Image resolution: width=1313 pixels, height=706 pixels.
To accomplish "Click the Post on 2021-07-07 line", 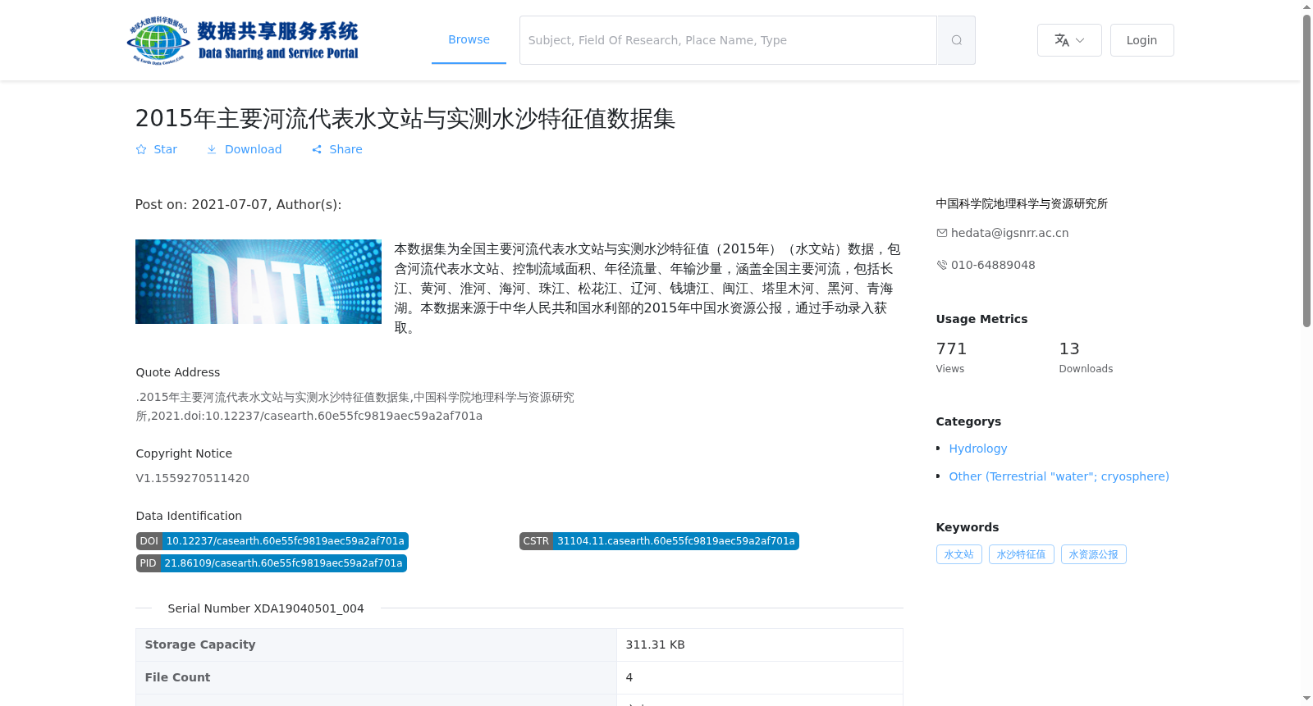I will click(238, 204).
